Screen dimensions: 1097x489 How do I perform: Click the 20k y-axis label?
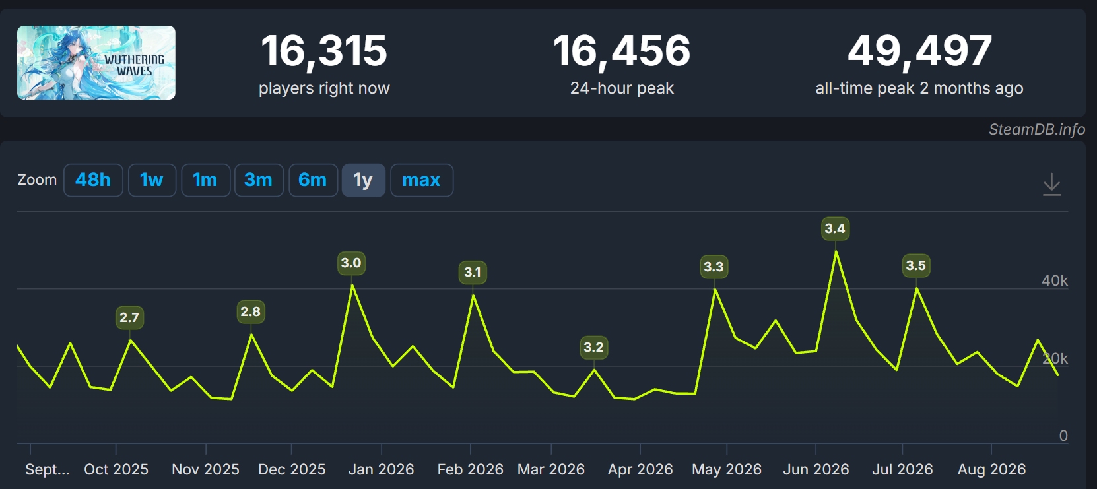point(1055,358)
